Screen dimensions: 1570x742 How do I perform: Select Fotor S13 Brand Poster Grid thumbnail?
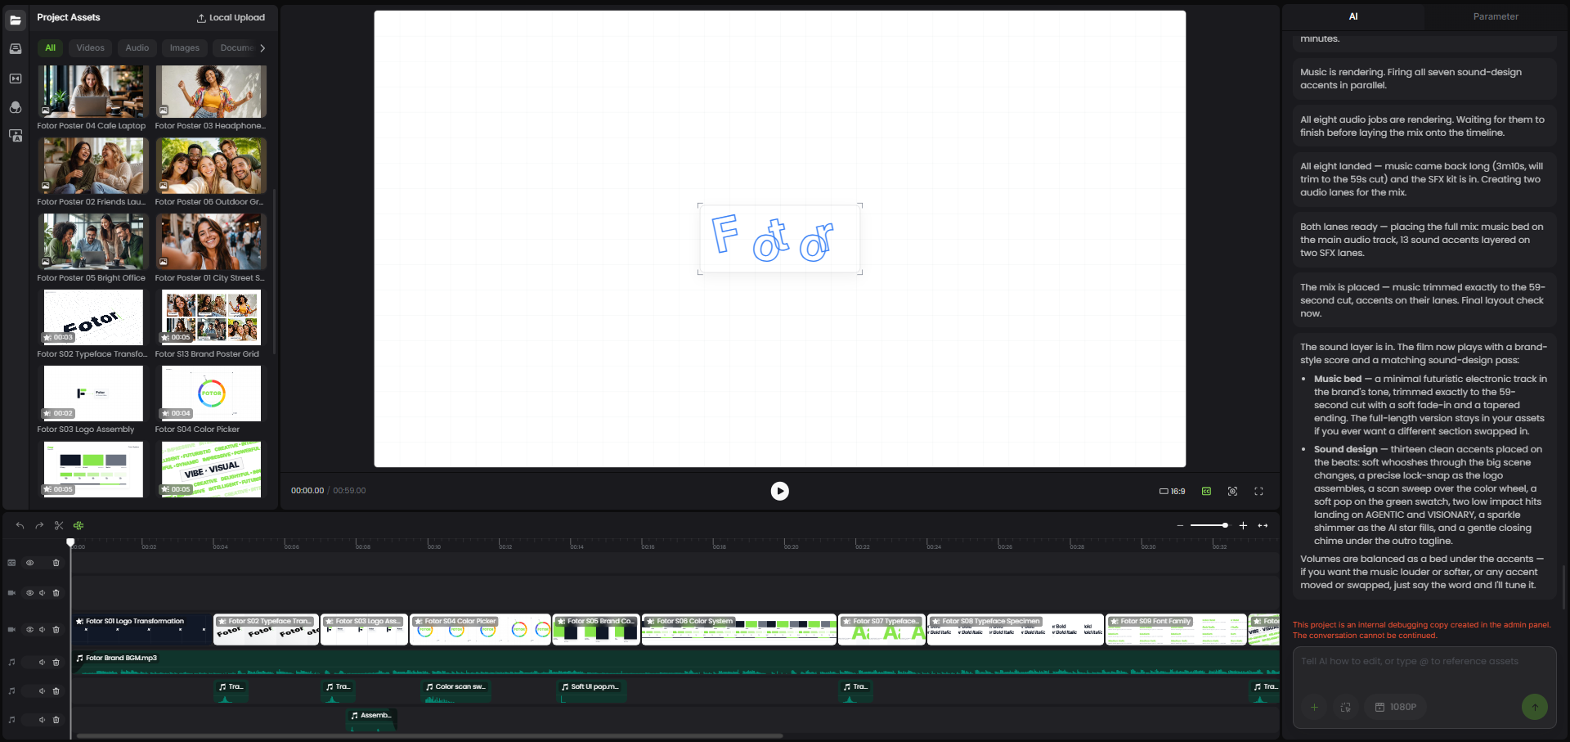211,317
